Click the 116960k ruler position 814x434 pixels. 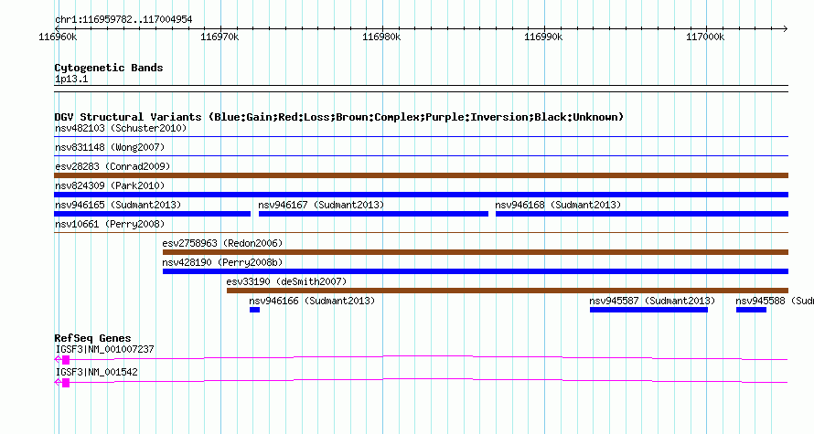[x=58, y=37]
